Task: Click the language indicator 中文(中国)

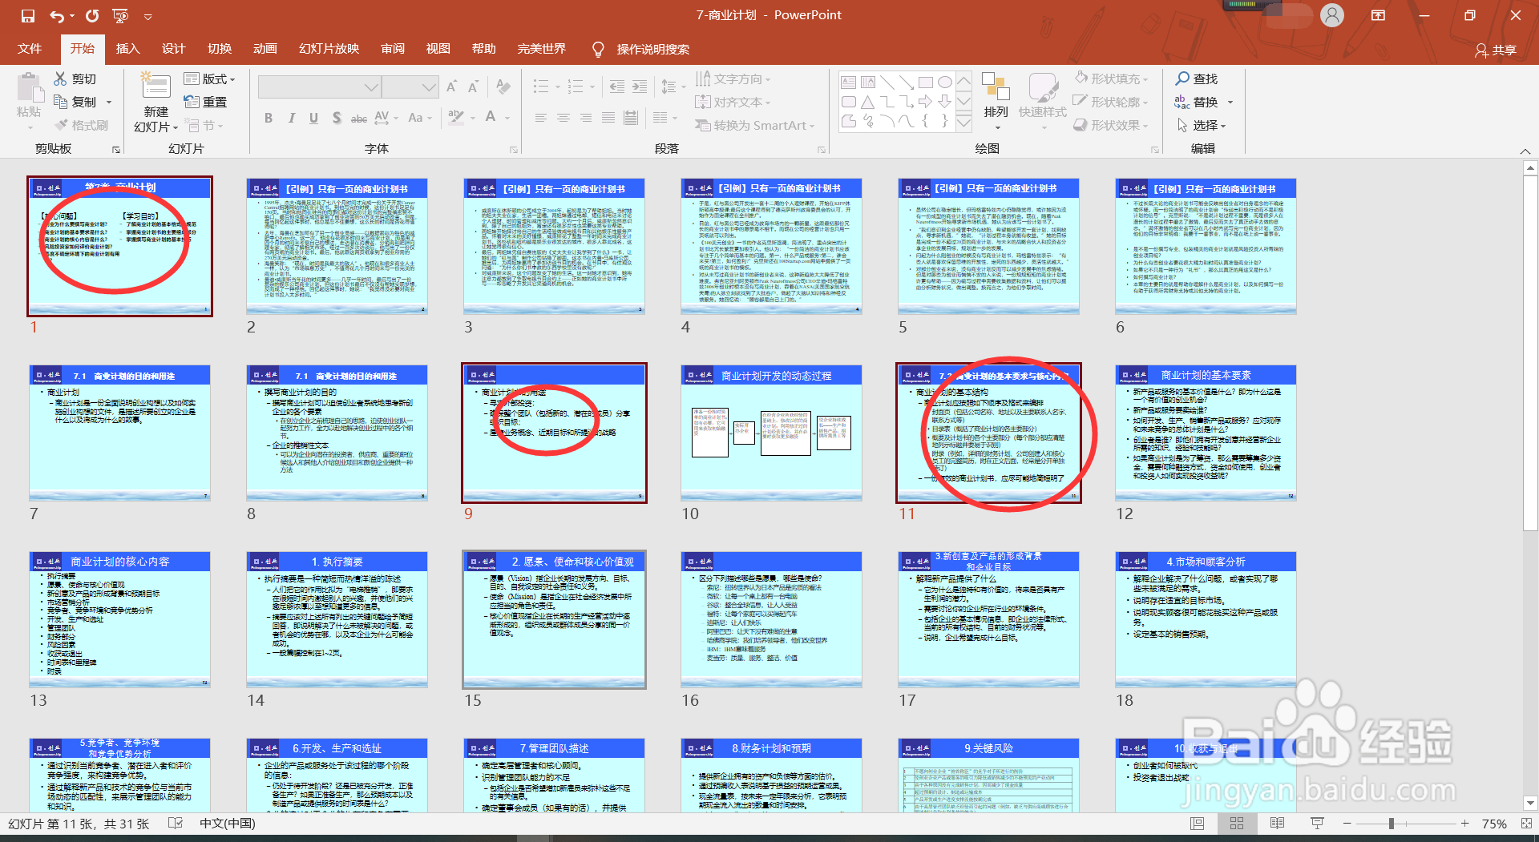Action: point(228,824)
